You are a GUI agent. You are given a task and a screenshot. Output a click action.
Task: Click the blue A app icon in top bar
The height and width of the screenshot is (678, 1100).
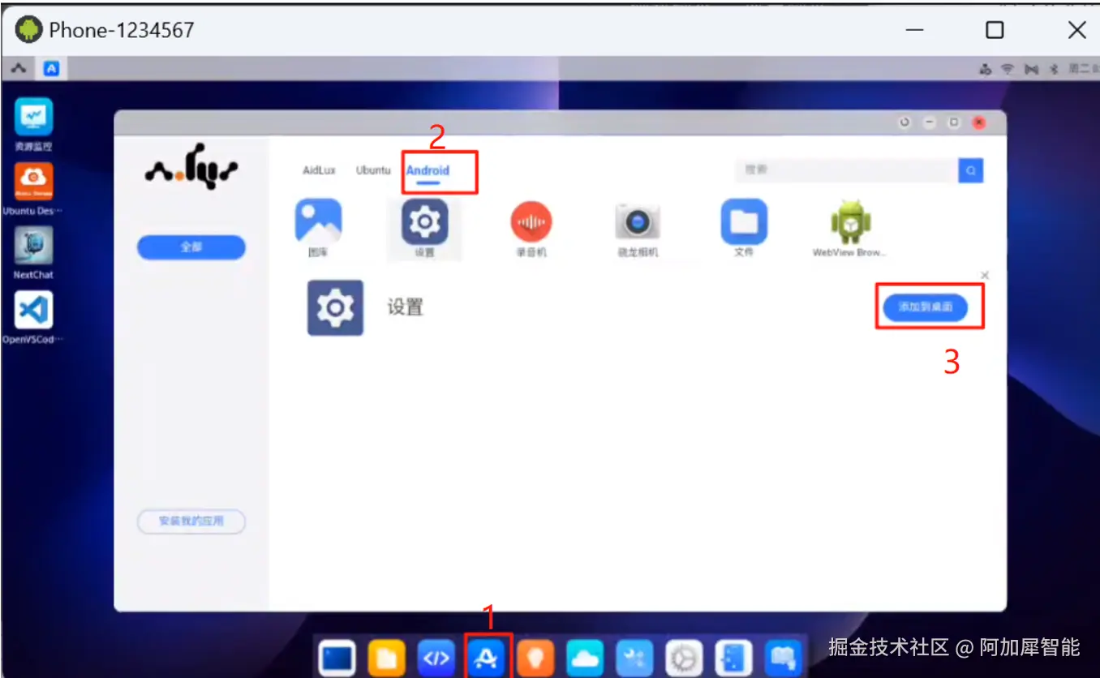[x=51, y=69]
